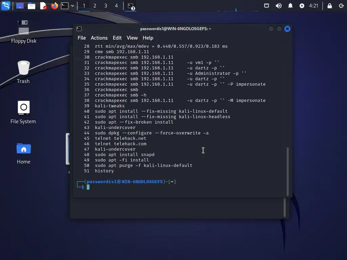Open the Kali applications menu

pyautogui.click(x=5, y=5)
